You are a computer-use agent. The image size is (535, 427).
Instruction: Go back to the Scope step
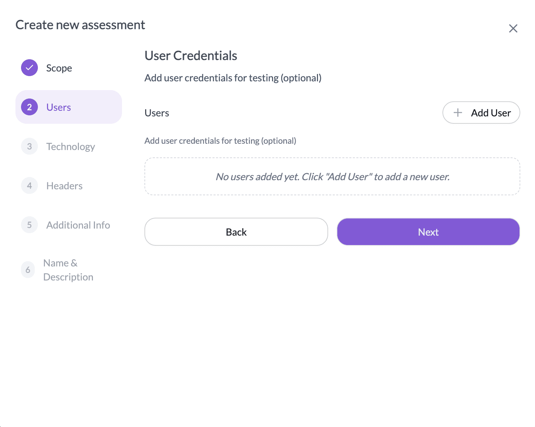59,68
